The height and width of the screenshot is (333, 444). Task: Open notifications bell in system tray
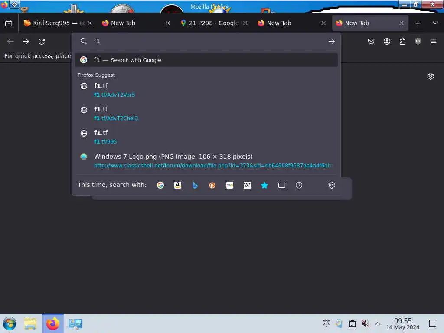tap(326, 323)
